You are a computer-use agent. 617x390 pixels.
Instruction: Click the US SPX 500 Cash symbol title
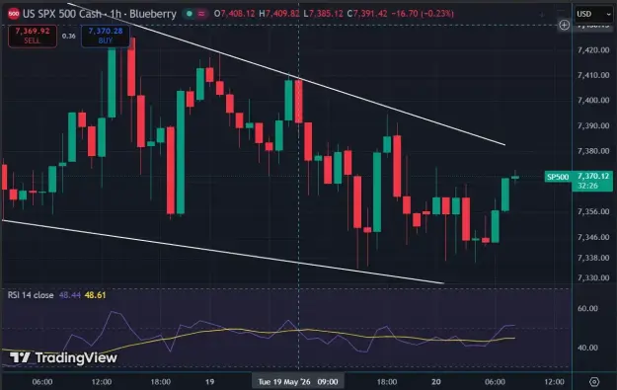100,14
